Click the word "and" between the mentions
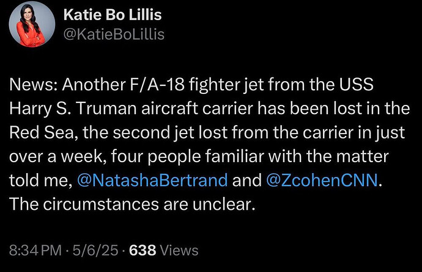The width and height of the screenshot is (422, 272). 247,180
